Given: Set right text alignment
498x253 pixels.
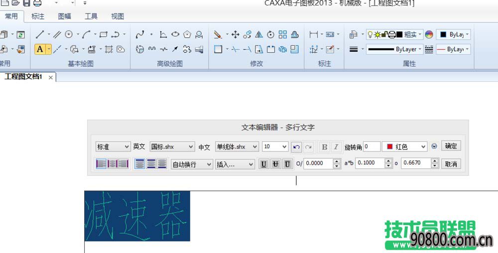Looking at the screenshot, I should (123, 164).
